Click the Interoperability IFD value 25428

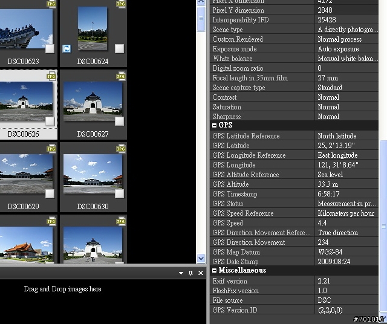point(327,20)
